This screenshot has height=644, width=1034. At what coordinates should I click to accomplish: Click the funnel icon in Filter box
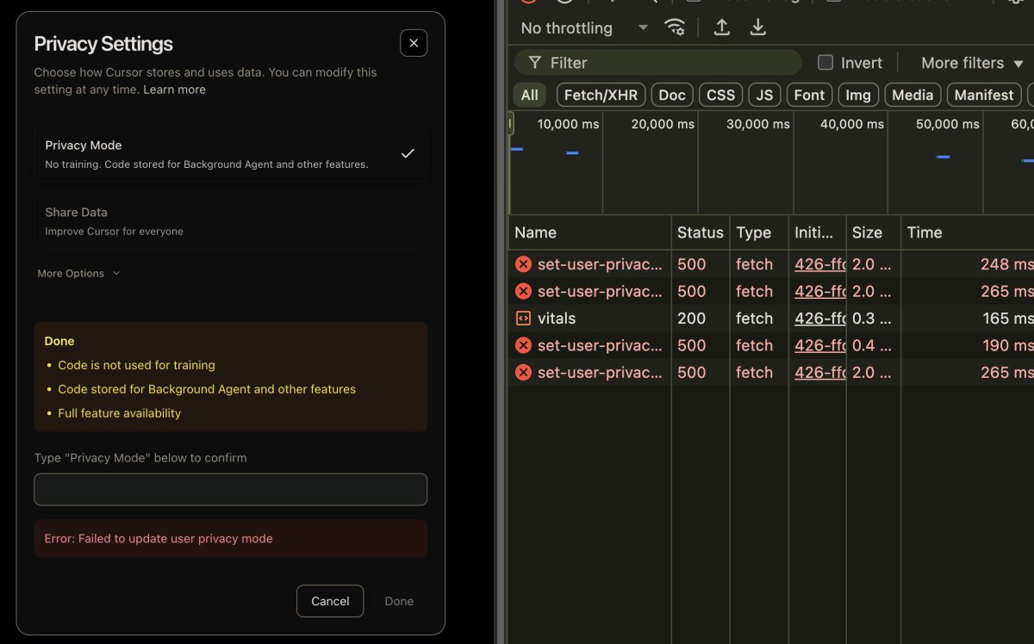tap(535, 63)
